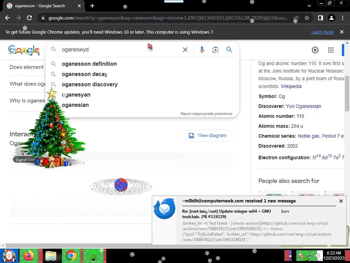Open the Action Center flag tray icon

301,255
